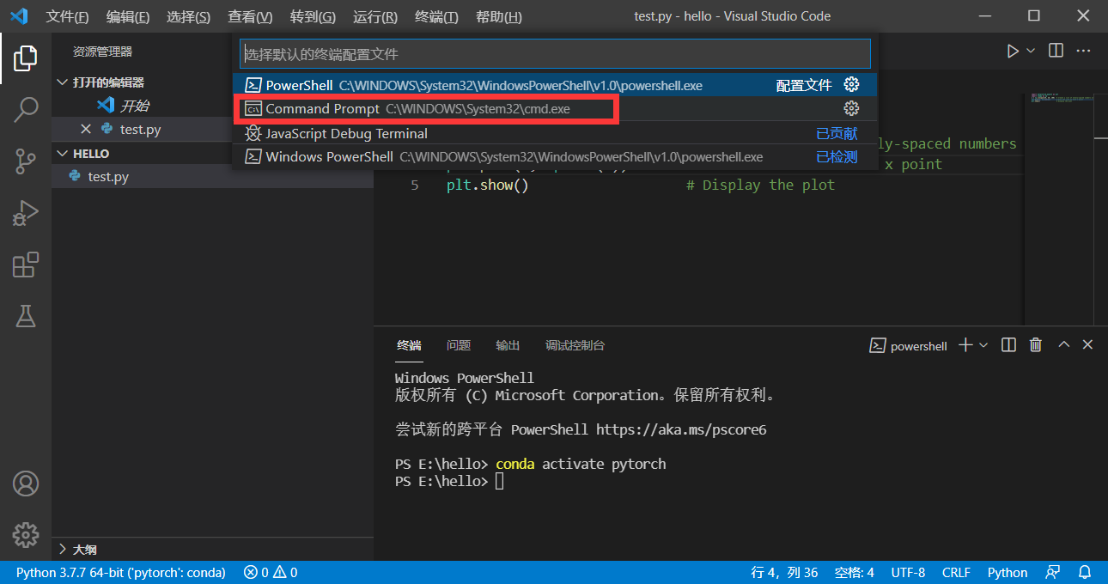Switch to the 输出 tab

[508, 345]
